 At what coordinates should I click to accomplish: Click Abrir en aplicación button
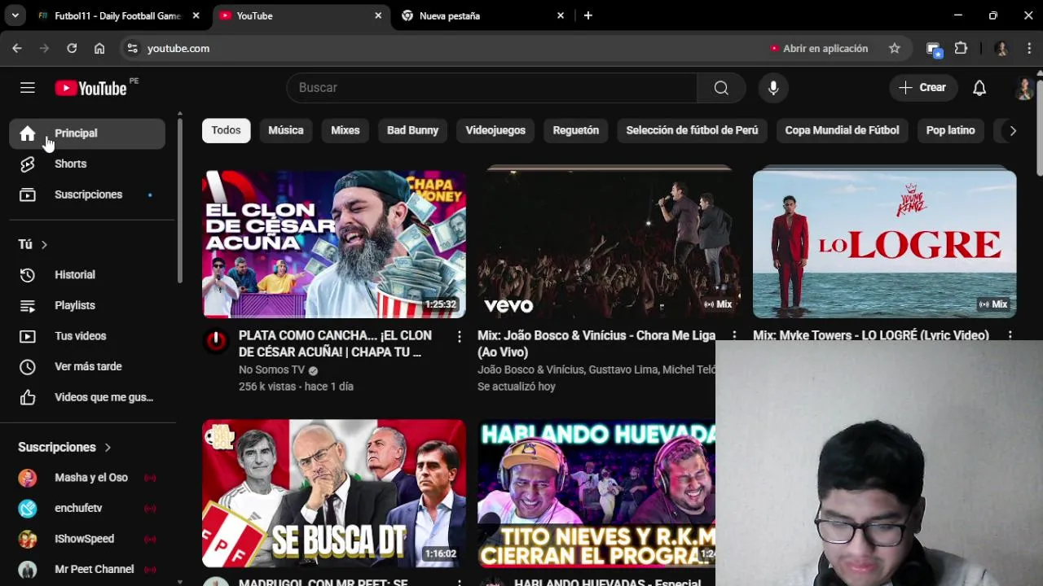(x=819, y=49)
